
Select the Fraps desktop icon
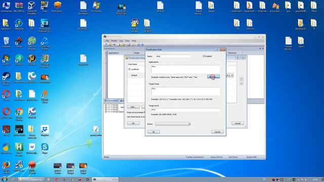[45, 7]
